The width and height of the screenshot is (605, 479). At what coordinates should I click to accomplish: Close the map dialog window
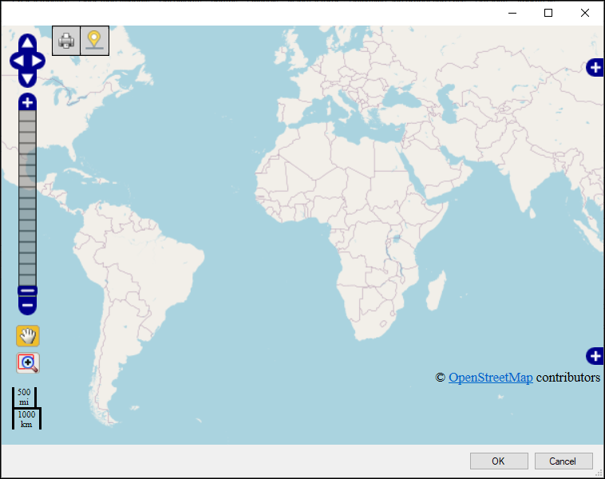coord(585,13)
